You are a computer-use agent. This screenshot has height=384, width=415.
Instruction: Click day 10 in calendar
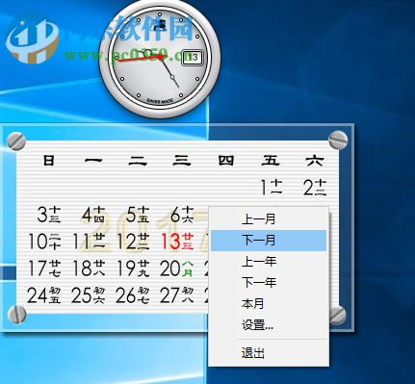point(44,242)
